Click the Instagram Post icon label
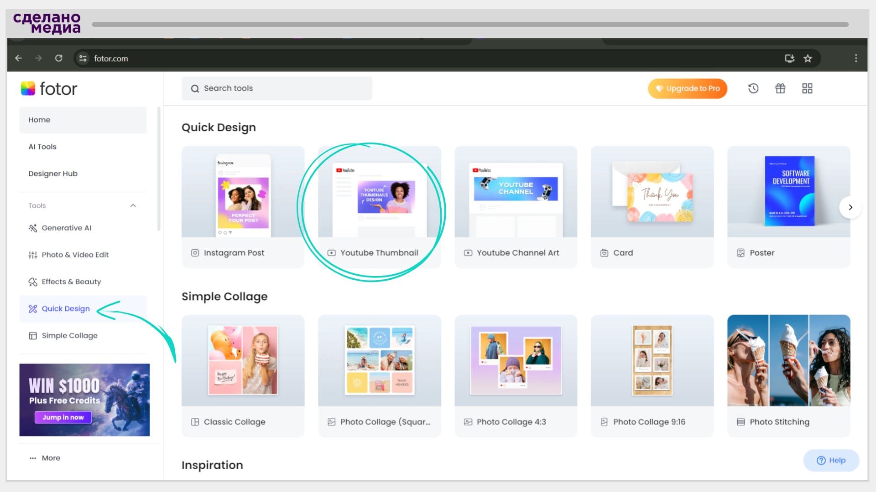876x492 pixels. (x=195, y=253)
